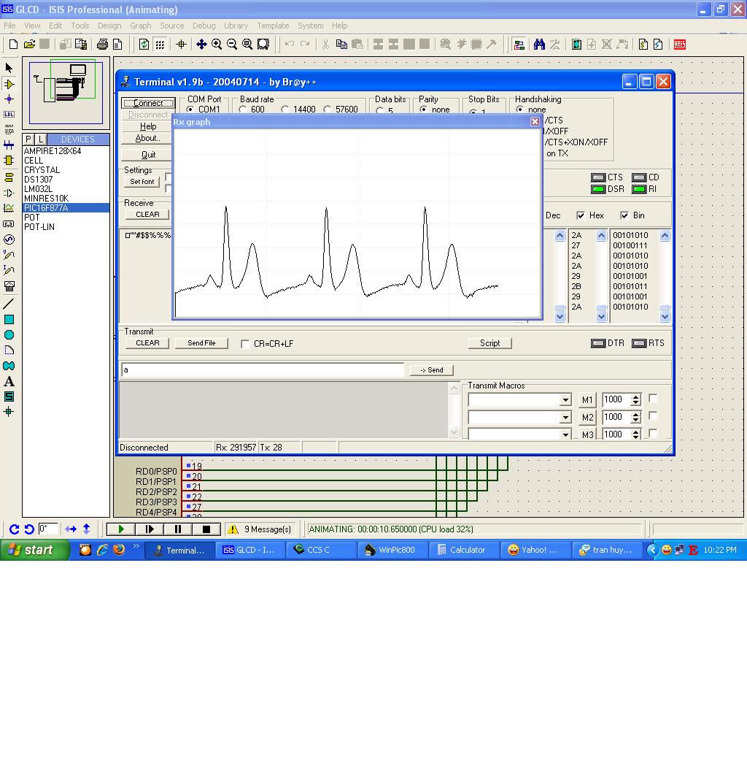747x782 pixels.
Task: Click the Print icon in ISIS toolbar
Action: (x=102, y=45)
